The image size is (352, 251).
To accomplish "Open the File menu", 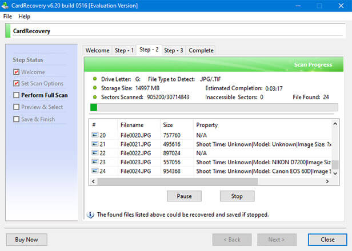I will (x=7, y=17).
